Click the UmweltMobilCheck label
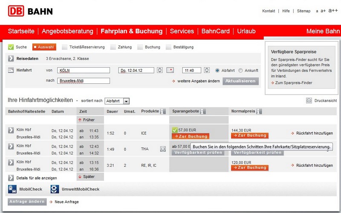Viewport: 341px width, 213px height. click(x=81, y=189)
